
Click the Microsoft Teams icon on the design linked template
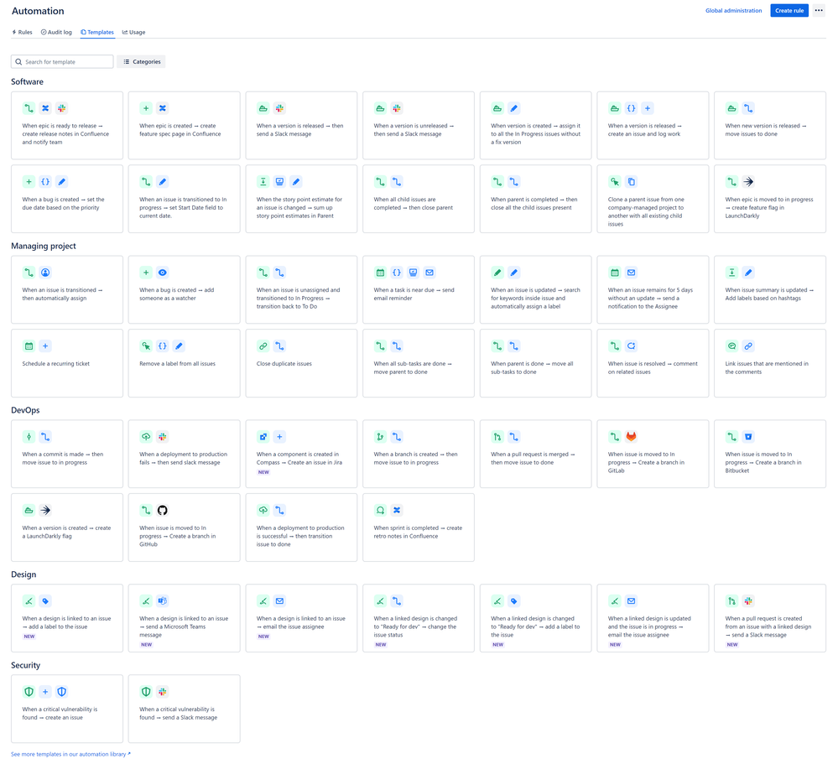pyautogui.click(x=164, y=600)
